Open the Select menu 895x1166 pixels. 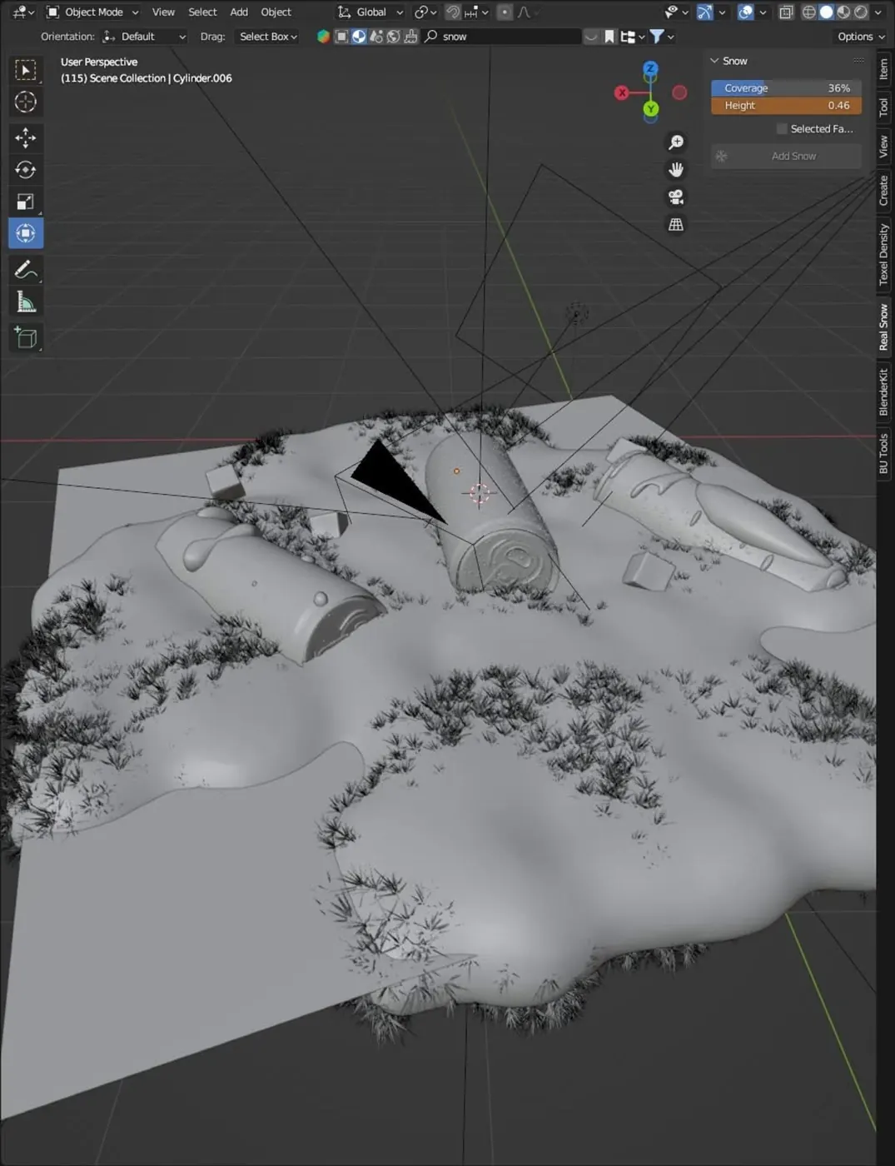click(202, 12)
